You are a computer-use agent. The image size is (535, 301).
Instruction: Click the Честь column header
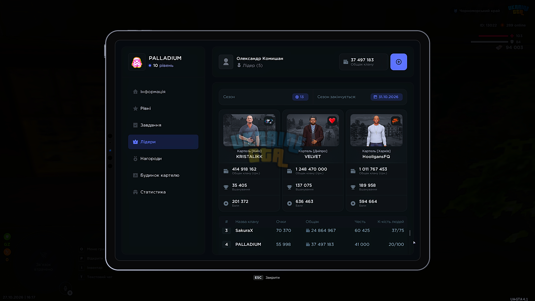coord(360,222)
